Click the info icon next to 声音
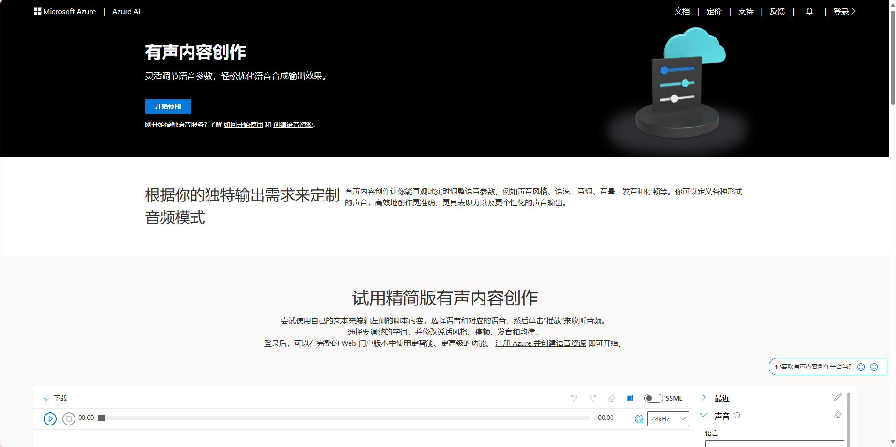The width and height of the screenshot is (896, 447). click(737, 415)
